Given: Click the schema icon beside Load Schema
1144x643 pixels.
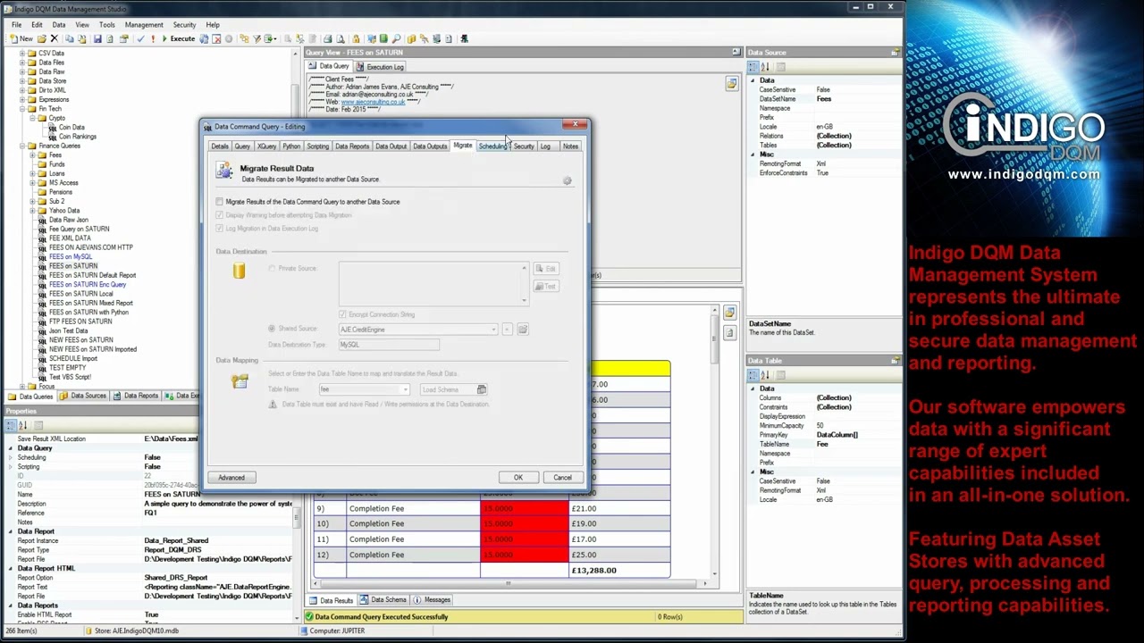Looking at the screenshot, I should click(x=482, y=389).
